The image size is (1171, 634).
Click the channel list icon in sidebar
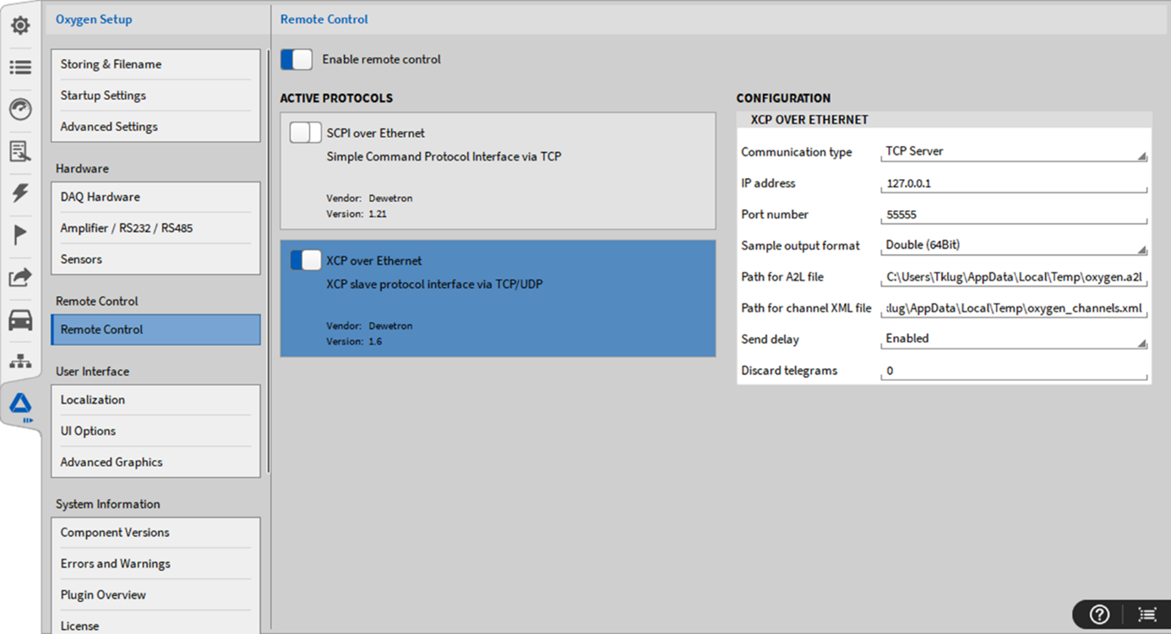20,68
